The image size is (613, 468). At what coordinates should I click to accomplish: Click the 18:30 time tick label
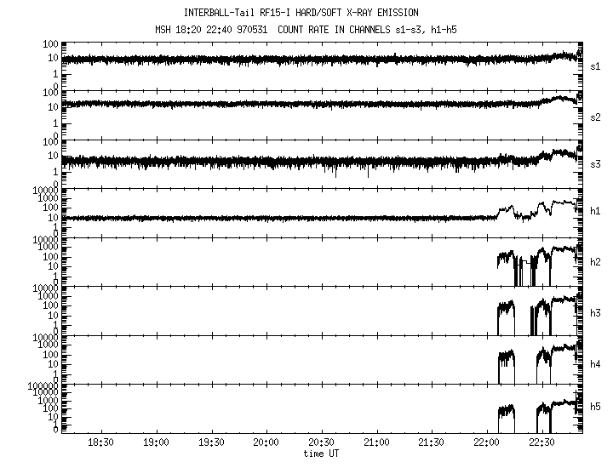pos(101,443)
